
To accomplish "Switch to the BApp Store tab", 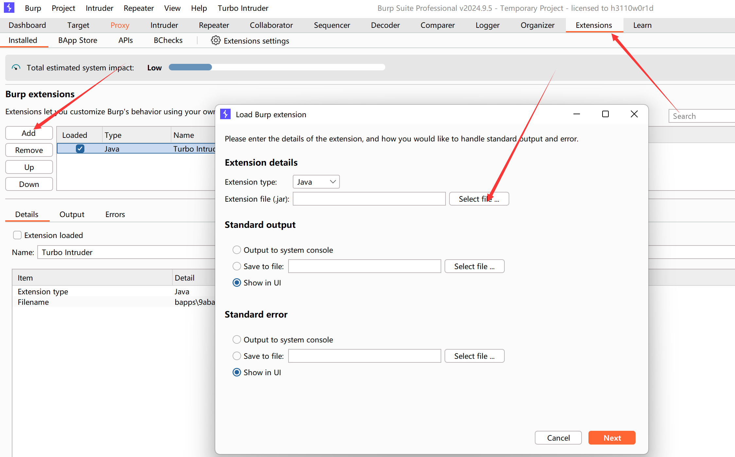I will pyautogui.click(x=78, y=40).
